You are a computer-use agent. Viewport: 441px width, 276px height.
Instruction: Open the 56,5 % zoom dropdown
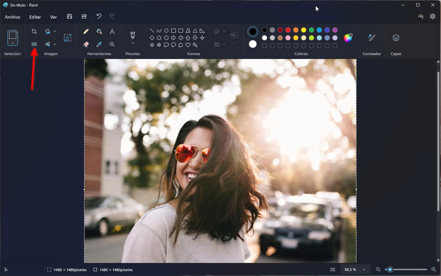[x=355, y=270]
